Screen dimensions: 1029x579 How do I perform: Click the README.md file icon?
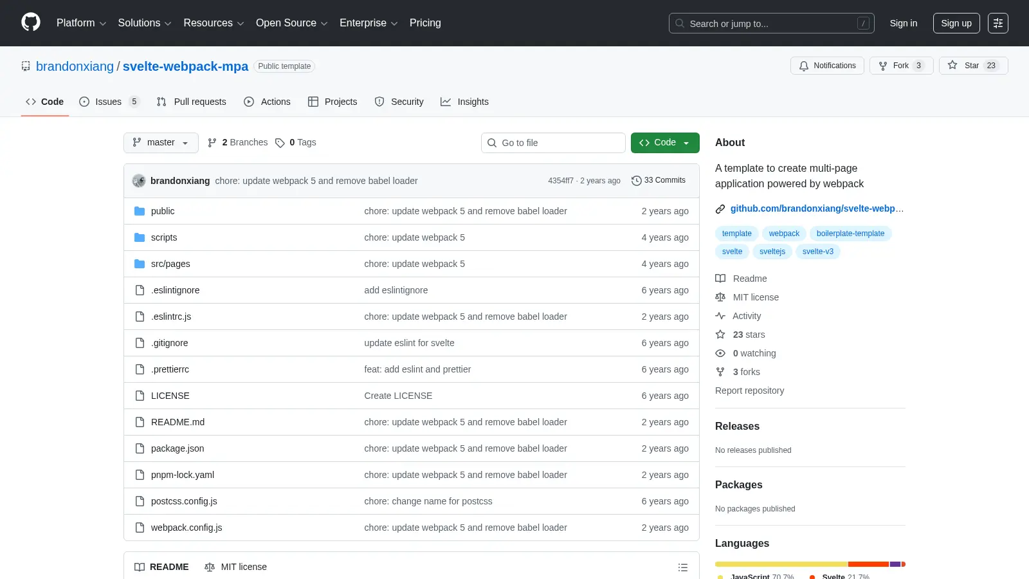tap(140, 422)
